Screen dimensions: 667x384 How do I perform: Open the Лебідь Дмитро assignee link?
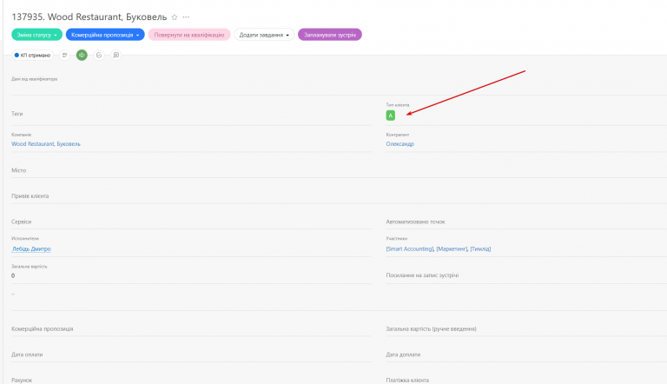coord(31,249)
